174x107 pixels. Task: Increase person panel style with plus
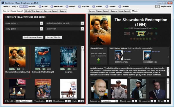pos(168,101)
